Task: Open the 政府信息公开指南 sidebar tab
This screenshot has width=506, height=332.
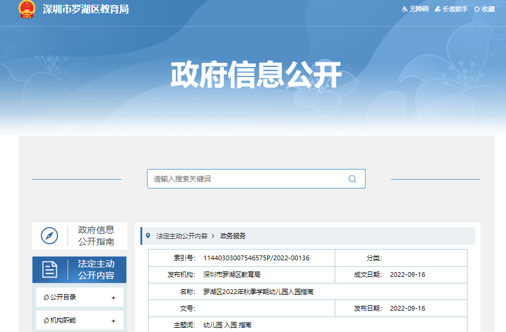Action: click(x=96, y=236)
